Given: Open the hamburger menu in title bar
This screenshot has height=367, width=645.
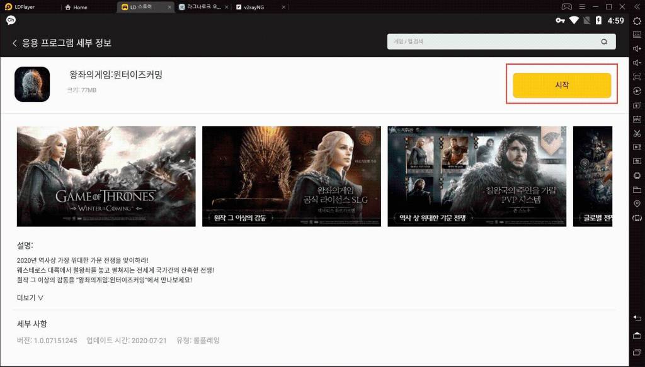Looking at the screenshot, I should pos(582,6).
